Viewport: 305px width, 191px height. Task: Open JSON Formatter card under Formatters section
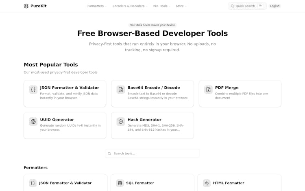click(x=65, y=183)
